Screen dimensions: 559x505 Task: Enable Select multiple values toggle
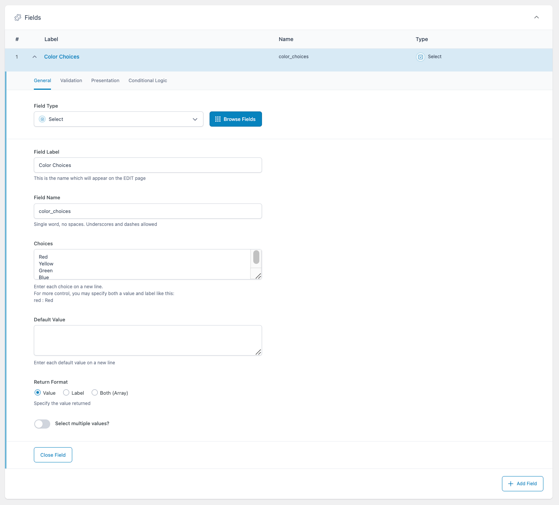coord(42,424)
